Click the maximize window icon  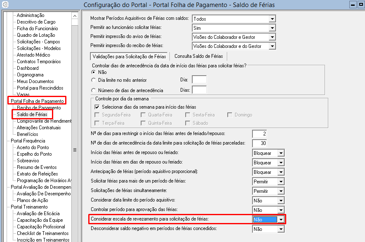[x=360, y=5]
